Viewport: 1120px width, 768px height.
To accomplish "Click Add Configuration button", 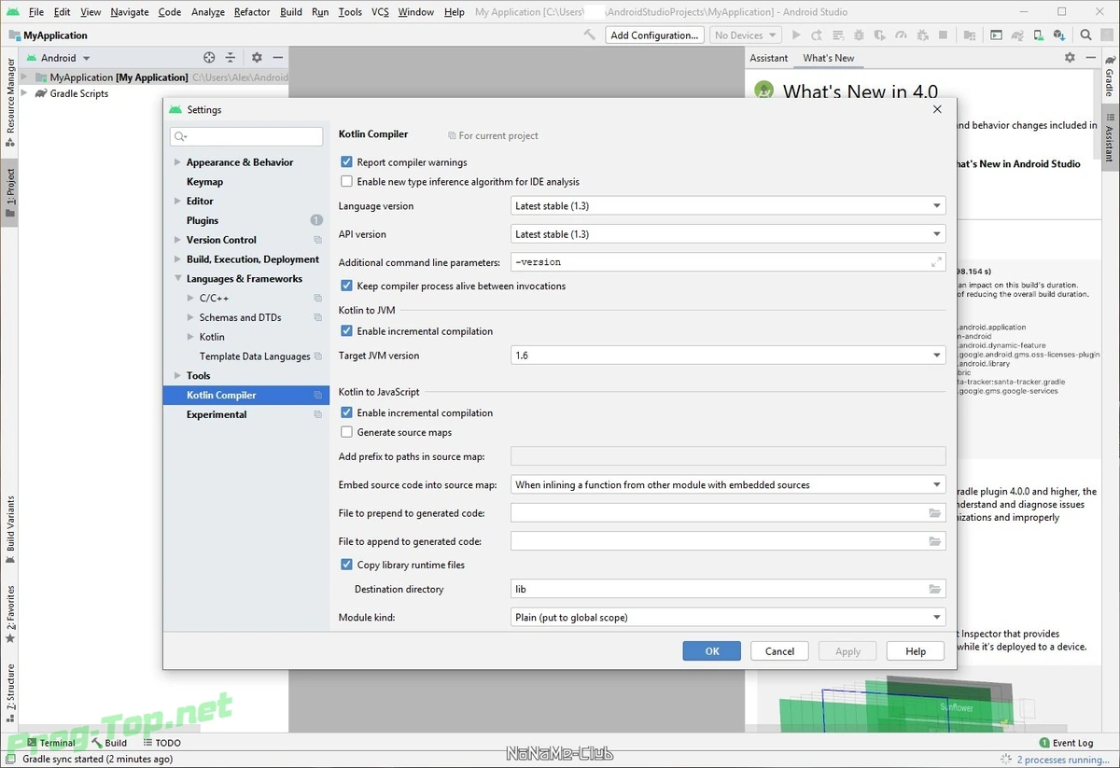I will [653, 35].
